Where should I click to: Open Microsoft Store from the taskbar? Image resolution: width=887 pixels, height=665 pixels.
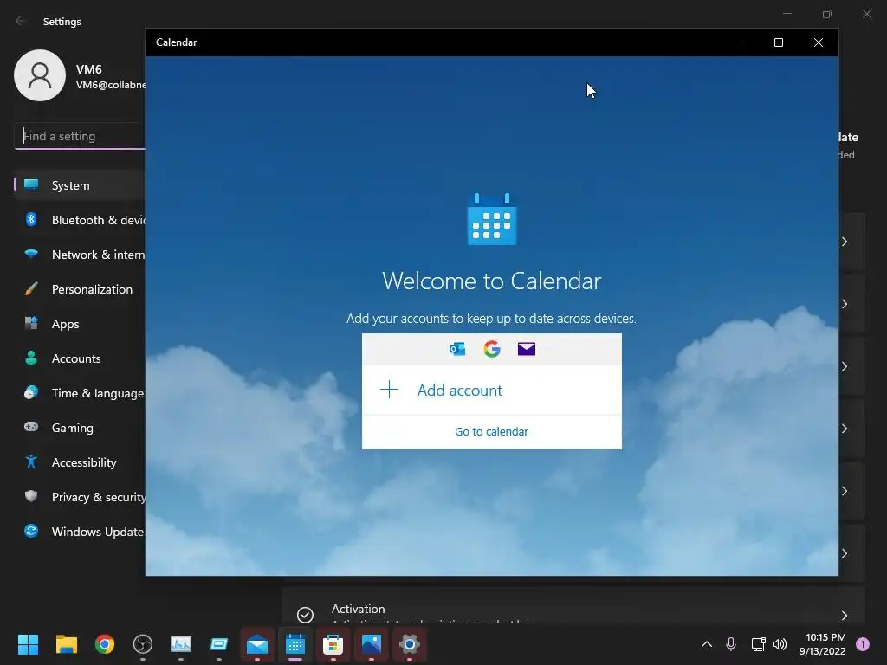point(333,644)
